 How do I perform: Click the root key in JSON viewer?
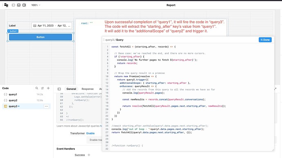click(x=84, y=23)
